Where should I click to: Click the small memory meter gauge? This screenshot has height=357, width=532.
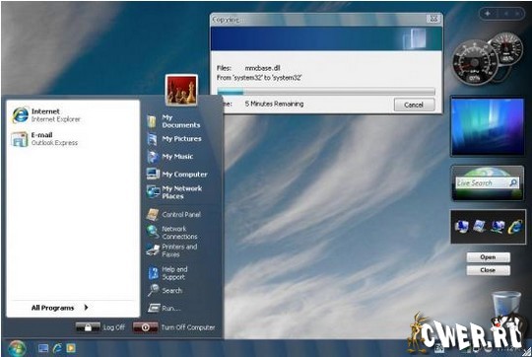pos(506,48)
